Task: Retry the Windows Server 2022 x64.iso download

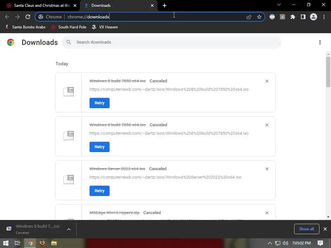Action: coord(100,191)
